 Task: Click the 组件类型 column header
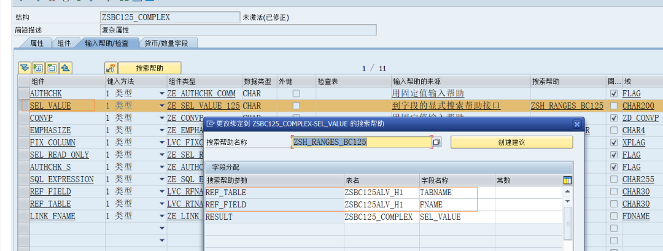(x=204, y=81)
